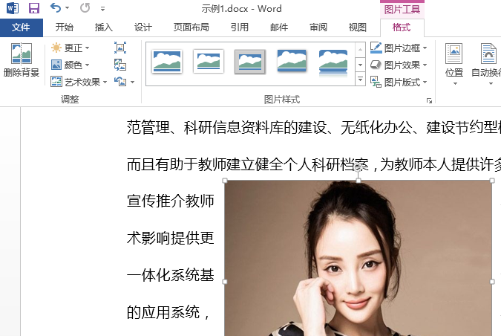Switch to the 页面布局 tab

point(191,28)
